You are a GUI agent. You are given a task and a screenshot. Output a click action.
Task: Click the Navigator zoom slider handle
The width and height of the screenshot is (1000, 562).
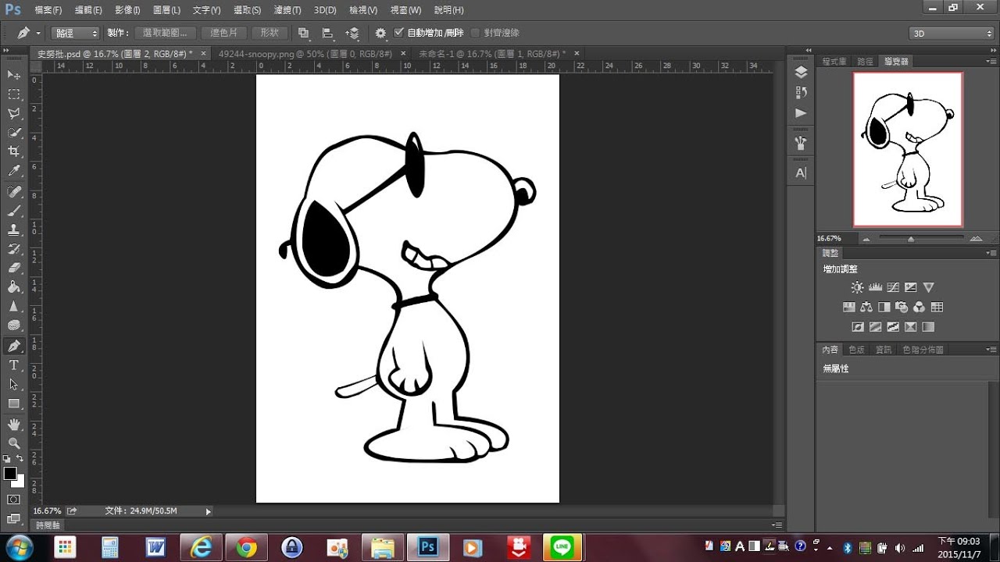pyautogui.click(x=911, y=239)
